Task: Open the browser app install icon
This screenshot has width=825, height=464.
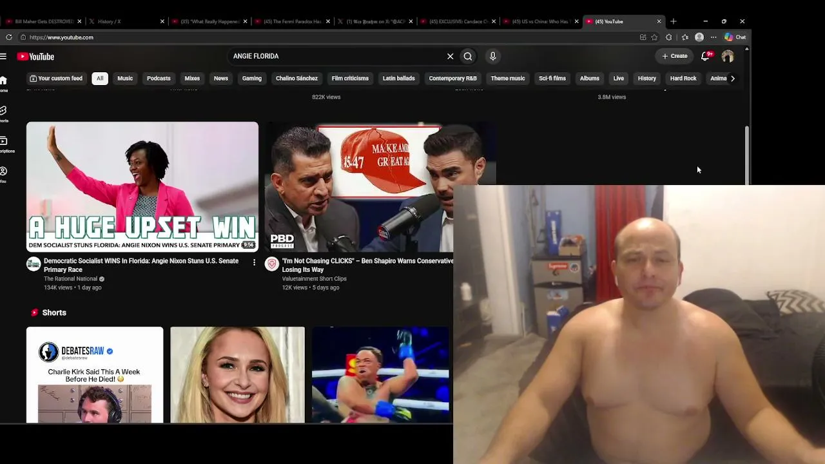Action: click(643, 37)
